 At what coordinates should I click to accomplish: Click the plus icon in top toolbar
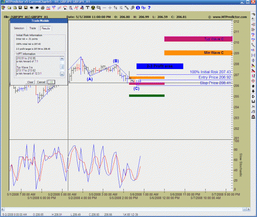[x=110, y=8]
